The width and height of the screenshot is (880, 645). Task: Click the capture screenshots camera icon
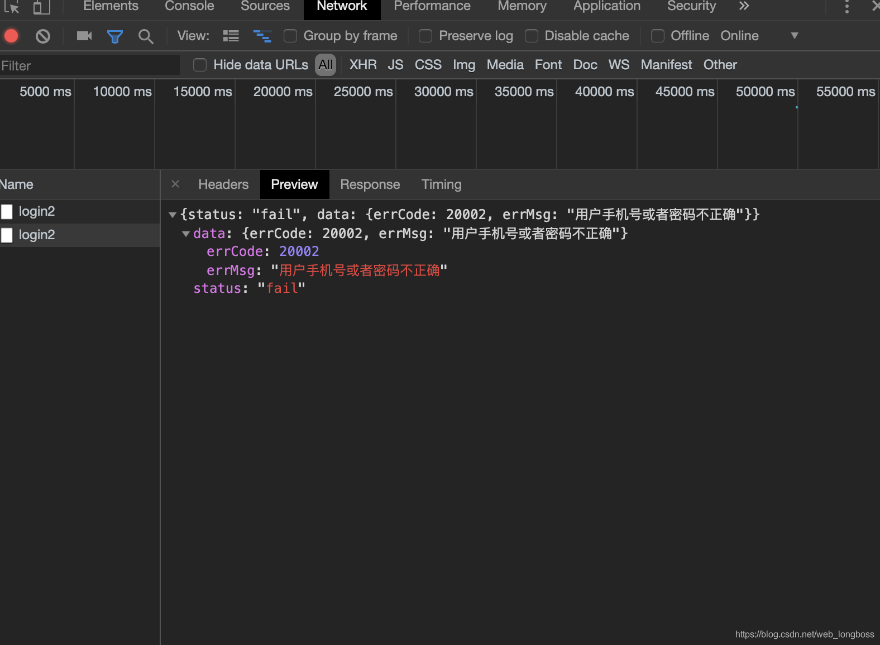pos(84,36)
